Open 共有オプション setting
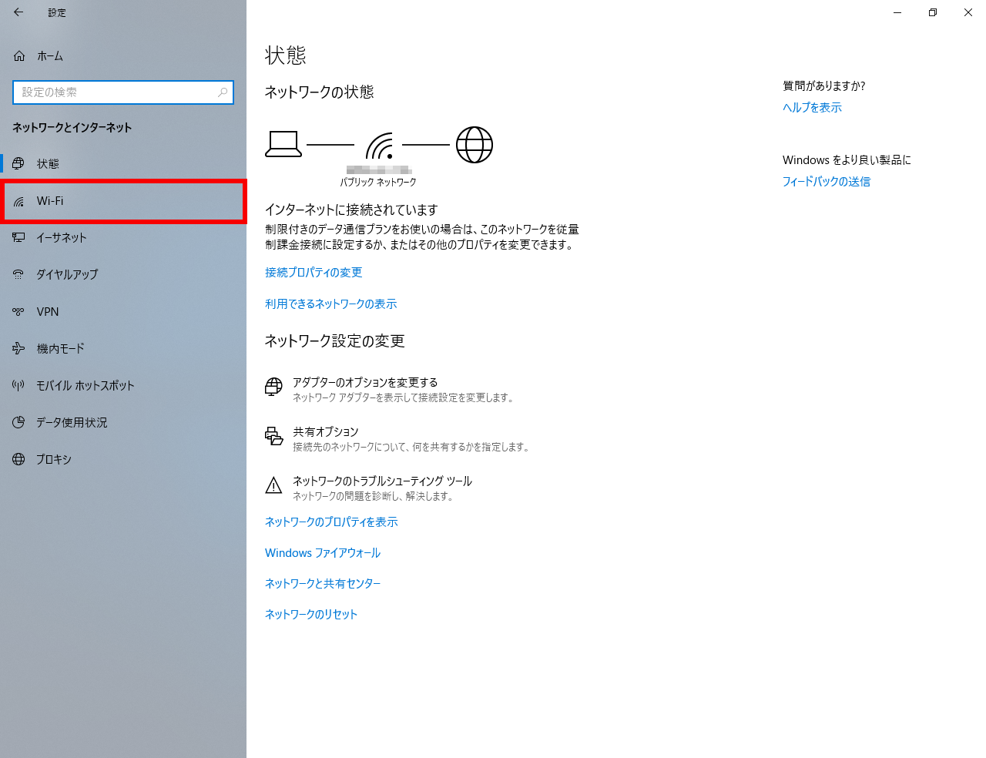The image size is (986, 758). [x=397, y=438]
